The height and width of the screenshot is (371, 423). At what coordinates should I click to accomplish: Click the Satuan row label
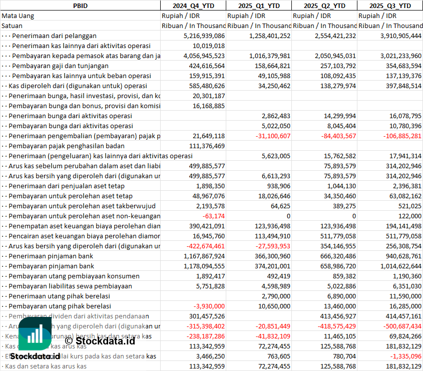(12, 26)
